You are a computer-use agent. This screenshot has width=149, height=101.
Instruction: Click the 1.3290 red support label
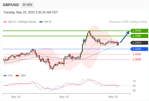137,59
